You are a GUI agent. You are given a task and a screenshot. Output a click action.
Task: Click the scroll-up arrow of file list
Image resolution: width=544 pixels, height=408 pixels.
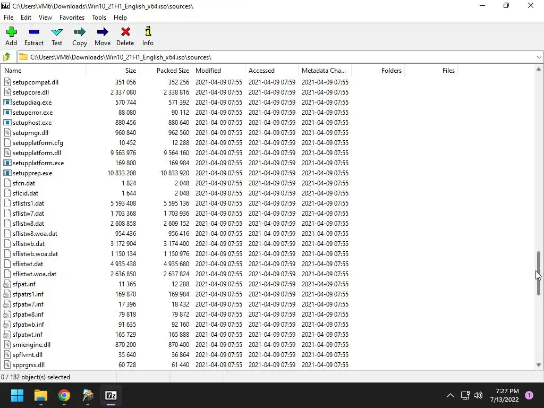tap(539, 69)
